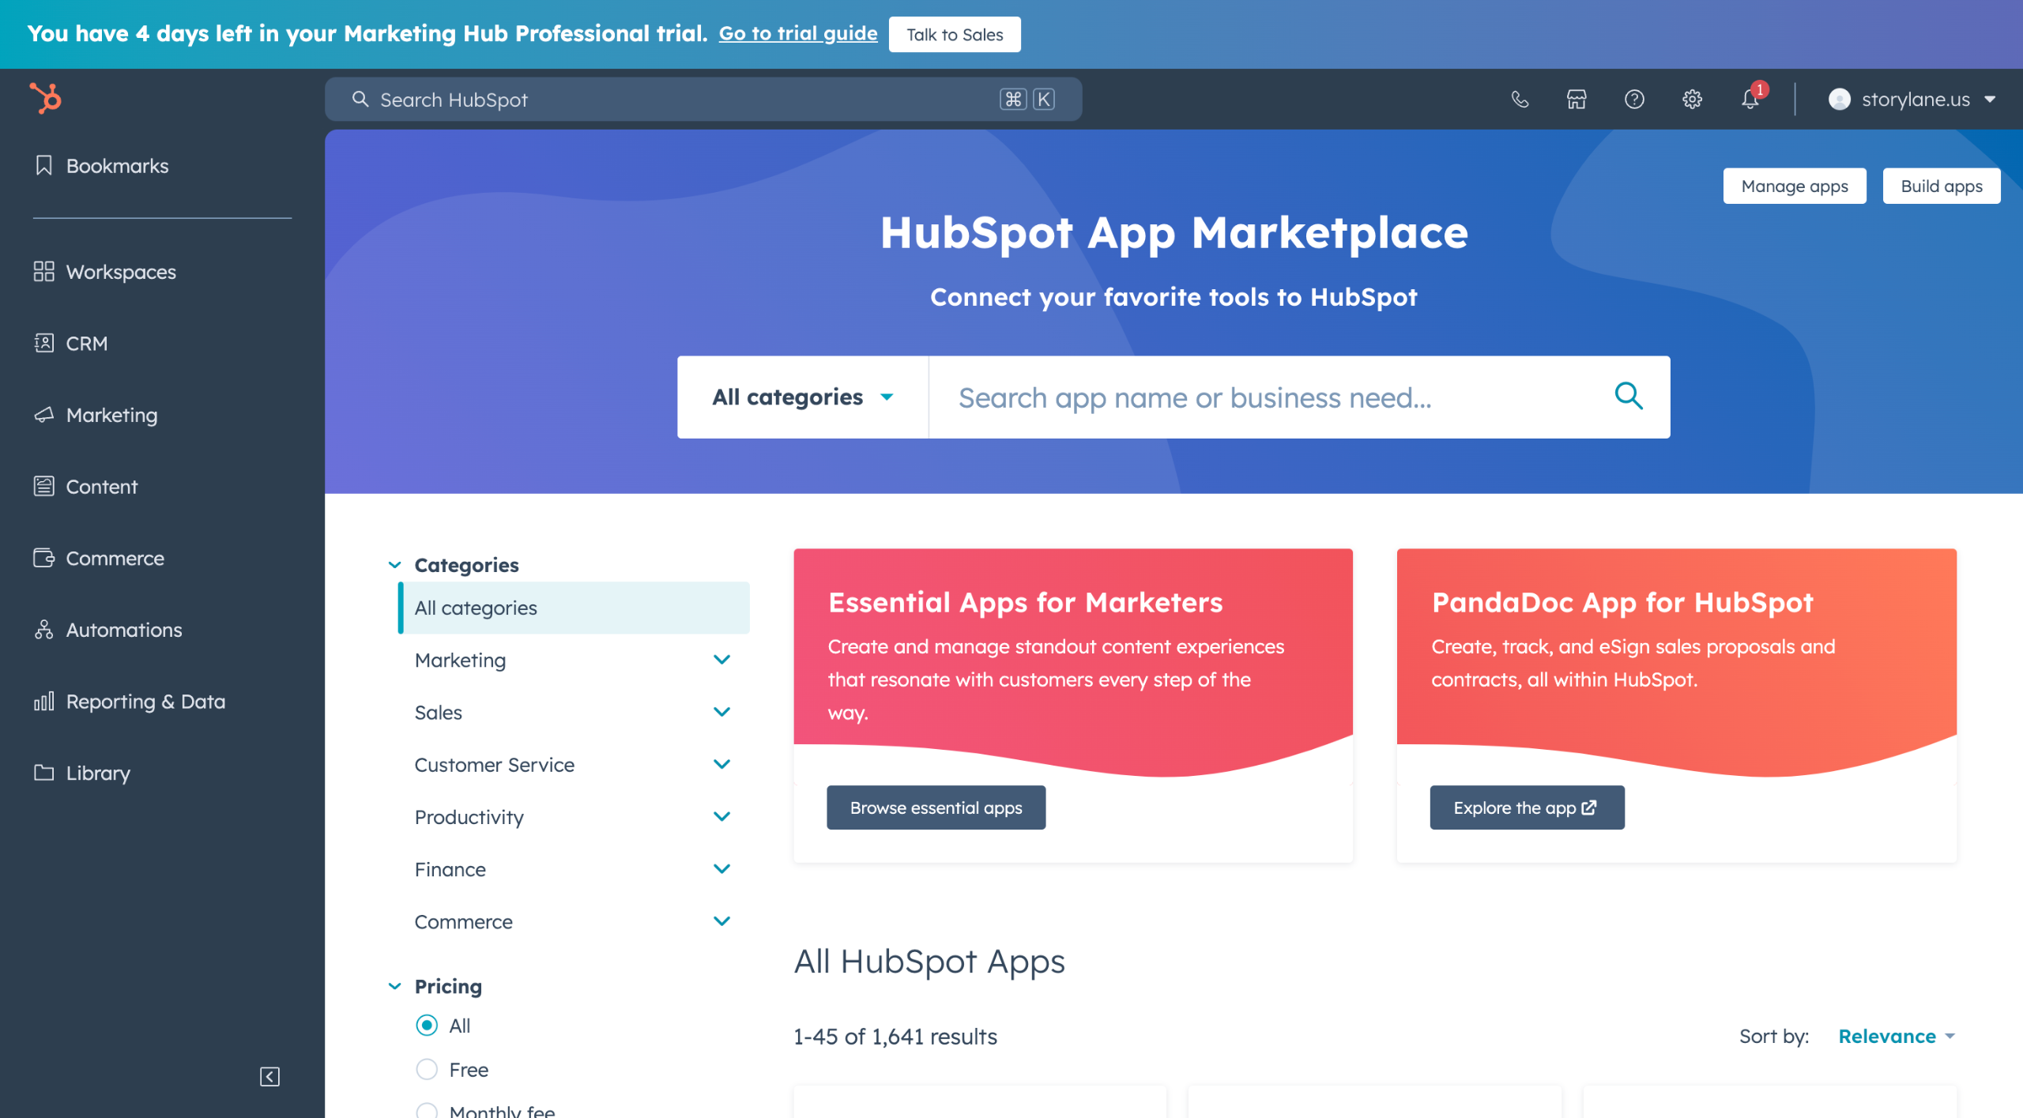Click Browse essential apps button
Screen dimensions: 2023x1118
pyautogui.click(x=936, y=807)
